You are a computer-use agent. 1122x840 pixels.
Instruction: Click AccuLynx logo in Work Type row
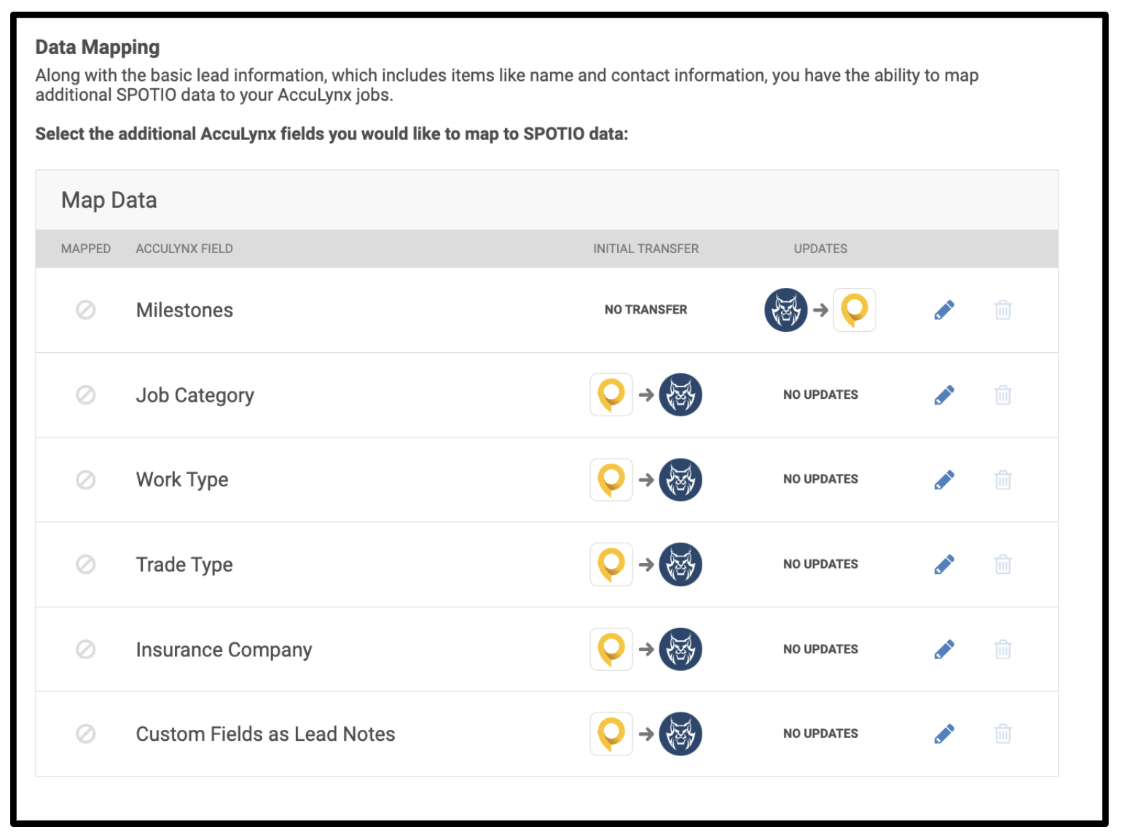coord(680,479)
